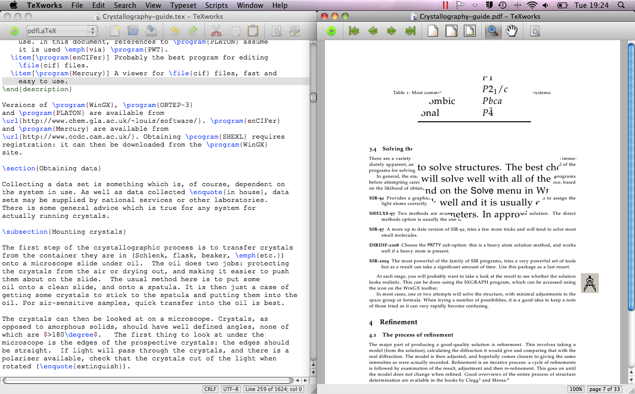Copy the selected text
This screenshot has width=635, height=394.
[234, 31]
